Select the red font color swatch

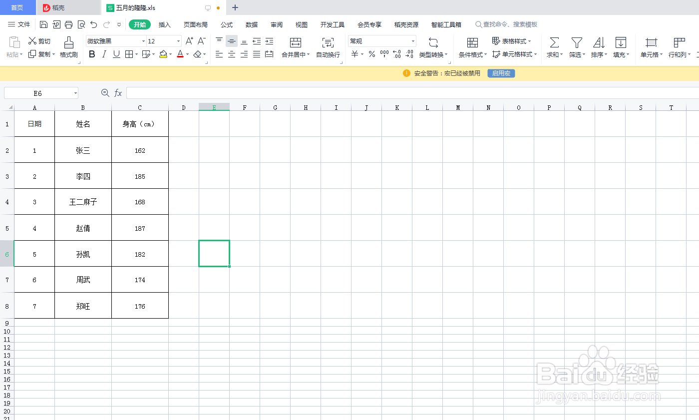[181, 54]
